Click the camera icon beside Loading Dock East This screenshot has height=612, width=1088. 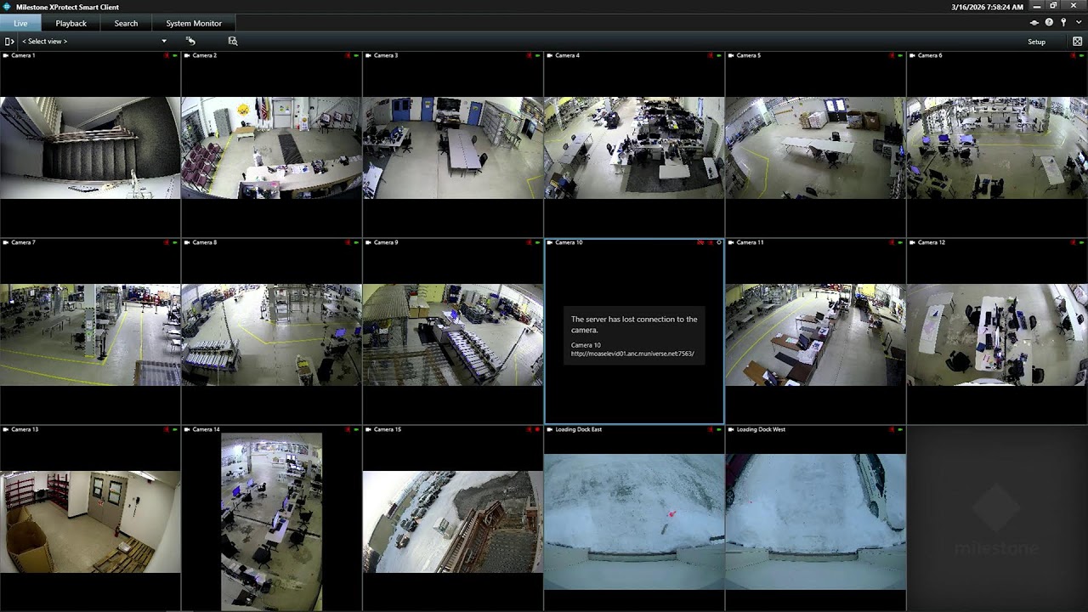click(550, 429)
